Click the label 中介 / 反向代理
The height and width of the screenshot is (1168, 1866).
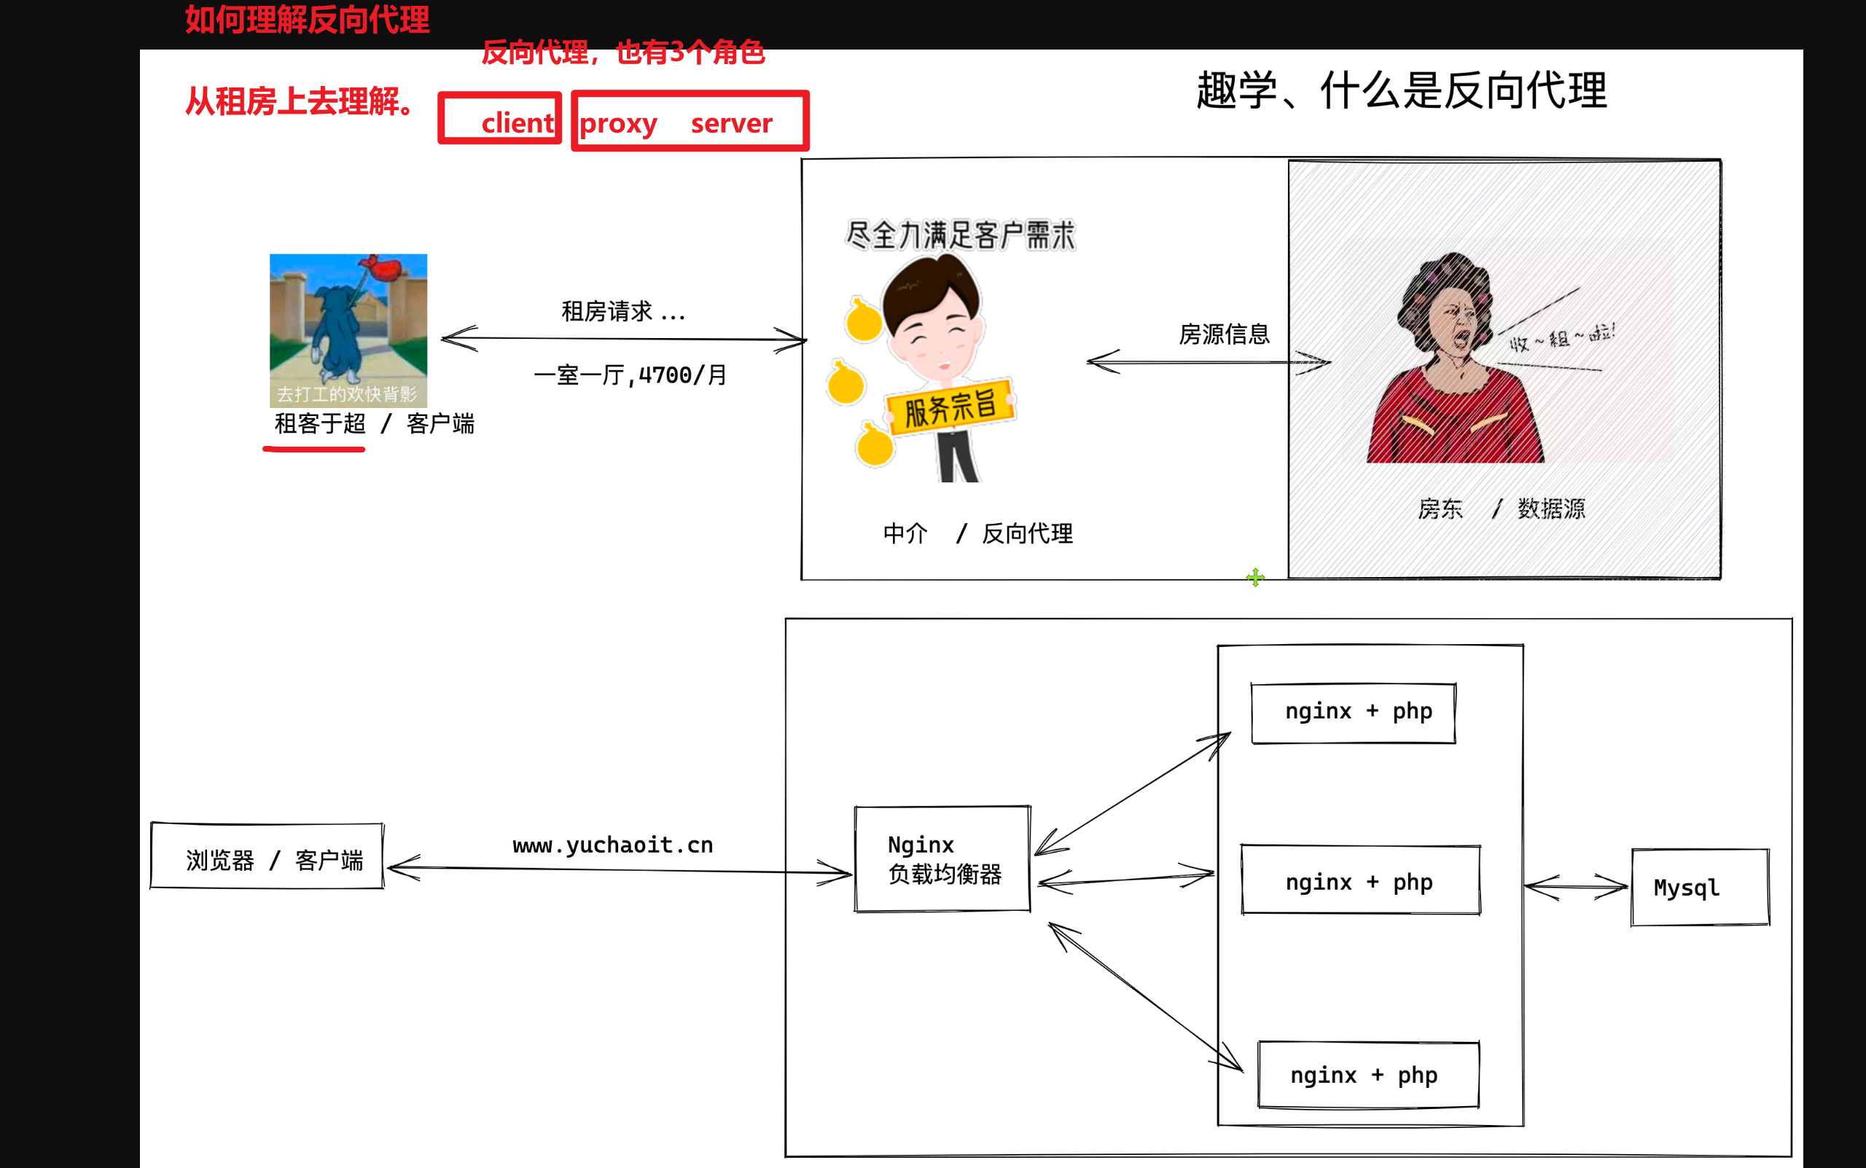coord(977,533)
